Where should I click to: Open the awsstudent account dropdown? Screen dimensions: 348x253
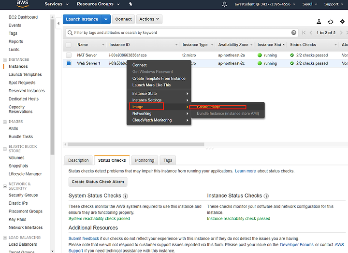tap(265, 4)
